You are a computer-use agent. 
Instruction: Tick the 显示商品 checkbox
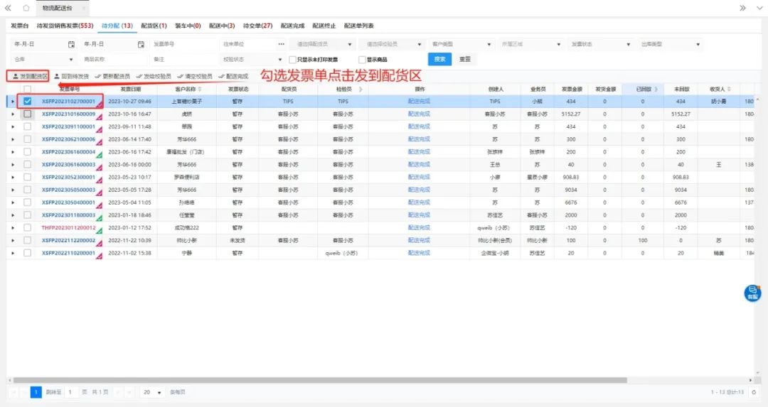362,60
